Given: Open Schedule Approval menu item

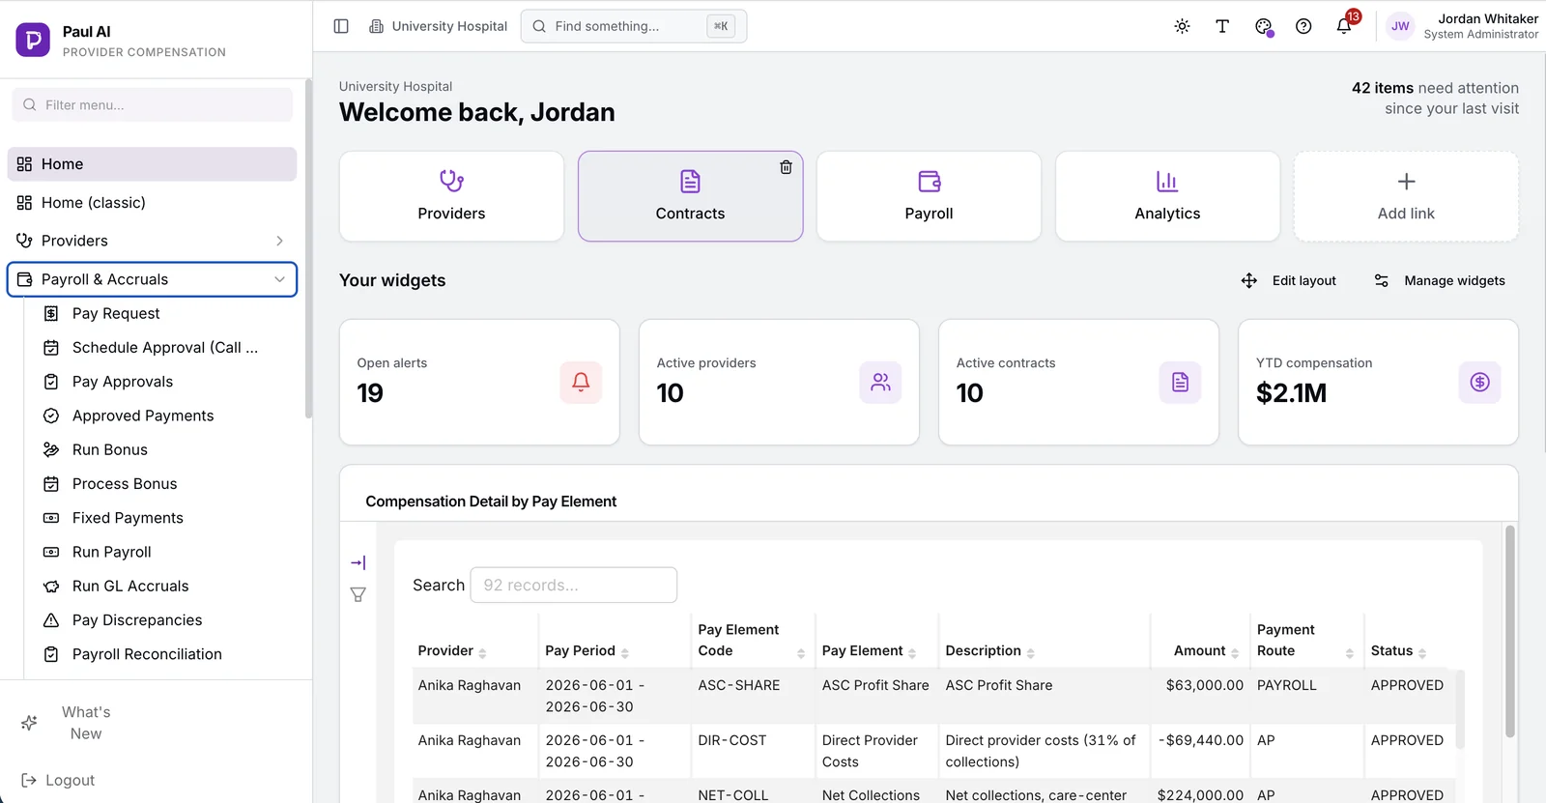Looking at the screenshot, I should coord(164,348).
